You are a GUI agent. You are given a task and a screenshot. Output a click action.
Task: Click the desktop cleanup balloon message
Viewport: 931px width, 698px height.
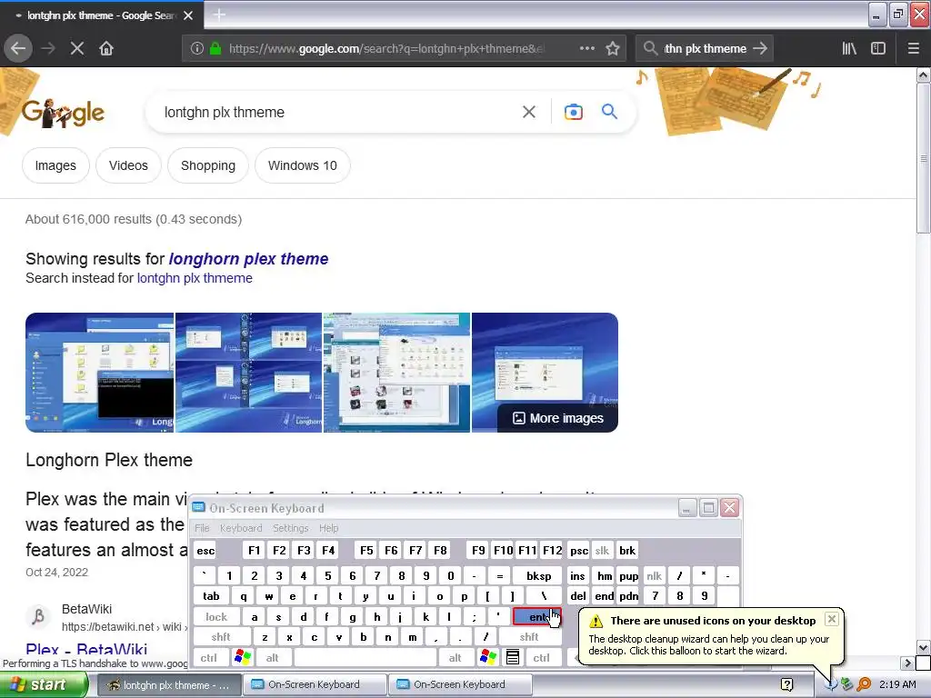pyautogui.click(x=709, y=644)
